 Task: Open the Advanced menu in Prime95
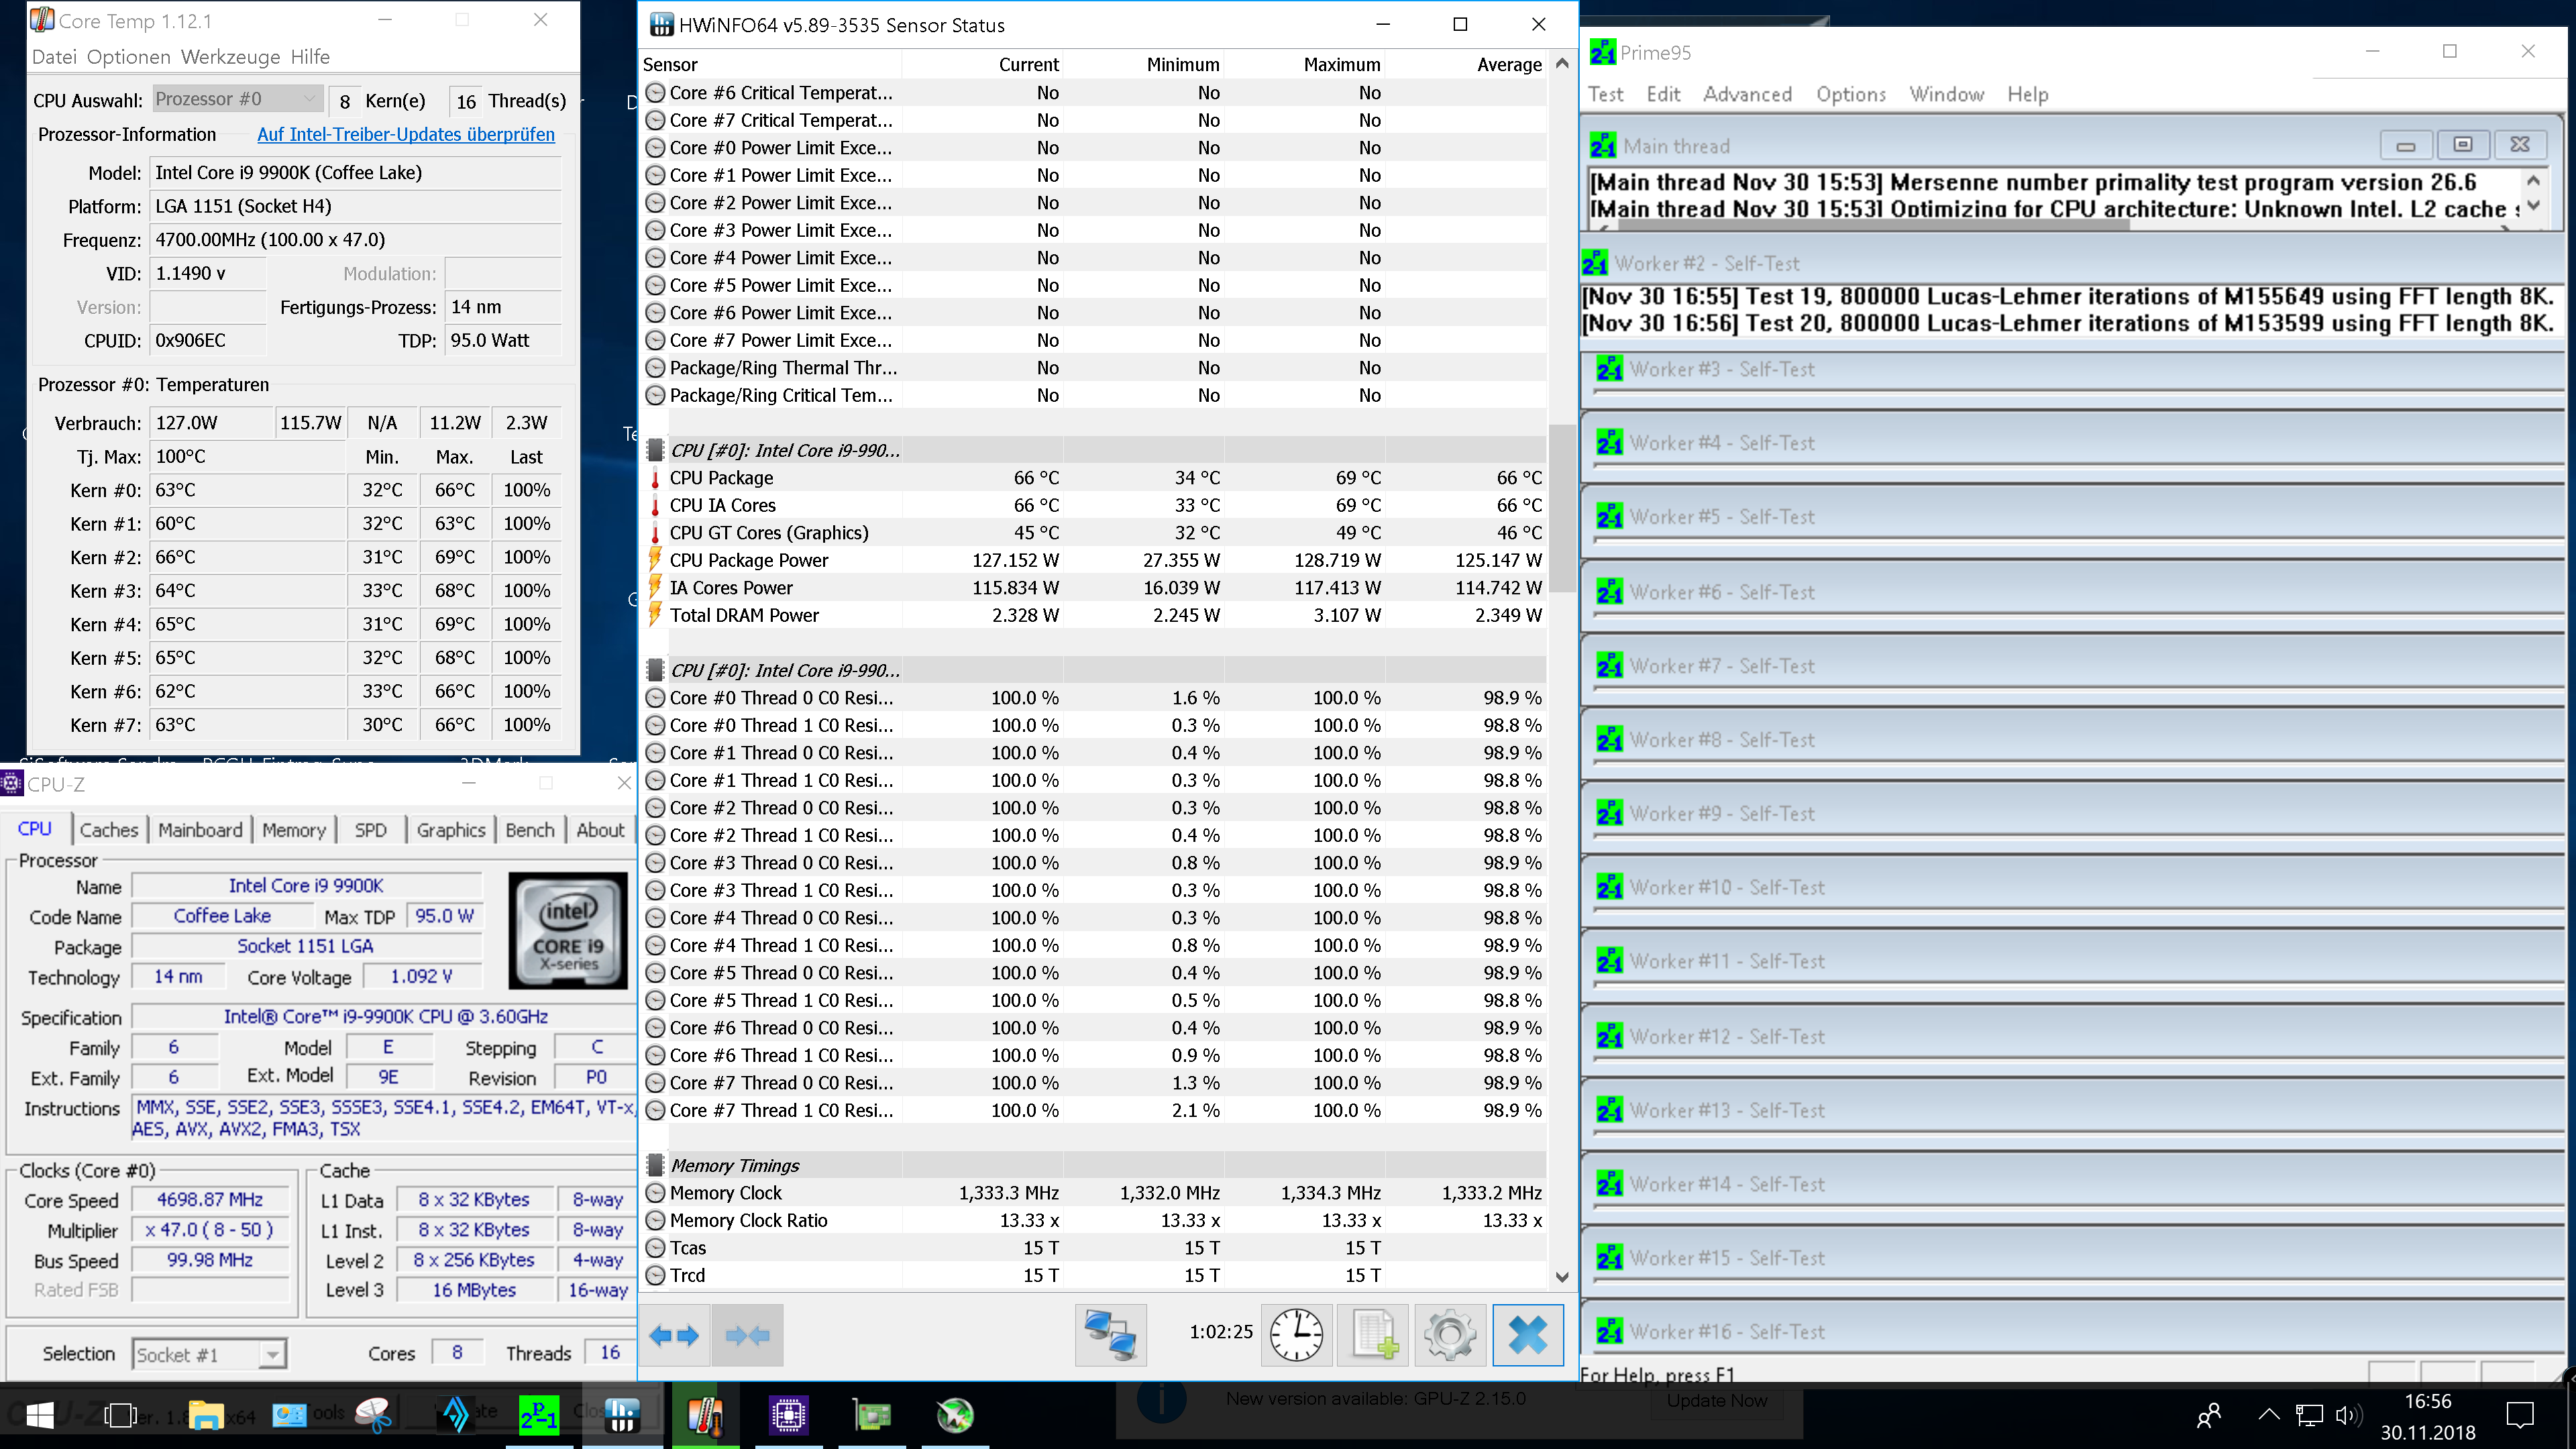pyautogui.click(x=1747, y=94)
